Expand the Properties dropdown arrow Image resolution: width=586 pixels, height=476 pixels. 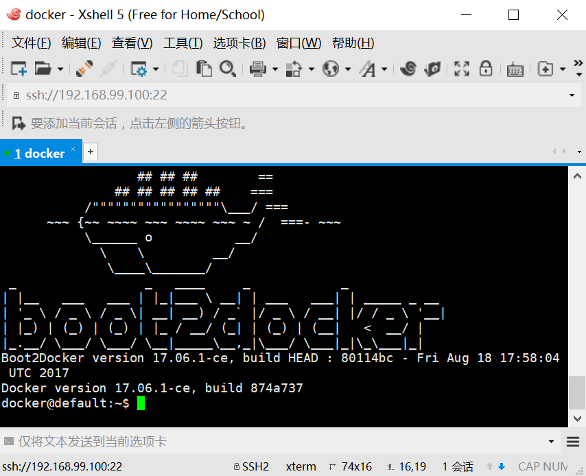click(x=156, y=69)
